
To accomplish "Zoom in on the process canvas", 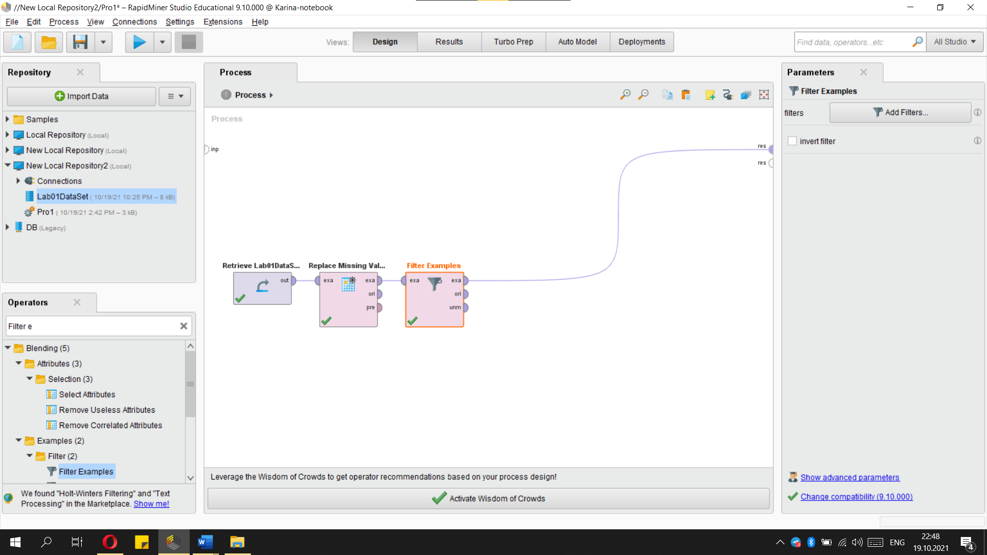I will coord(625,95).
